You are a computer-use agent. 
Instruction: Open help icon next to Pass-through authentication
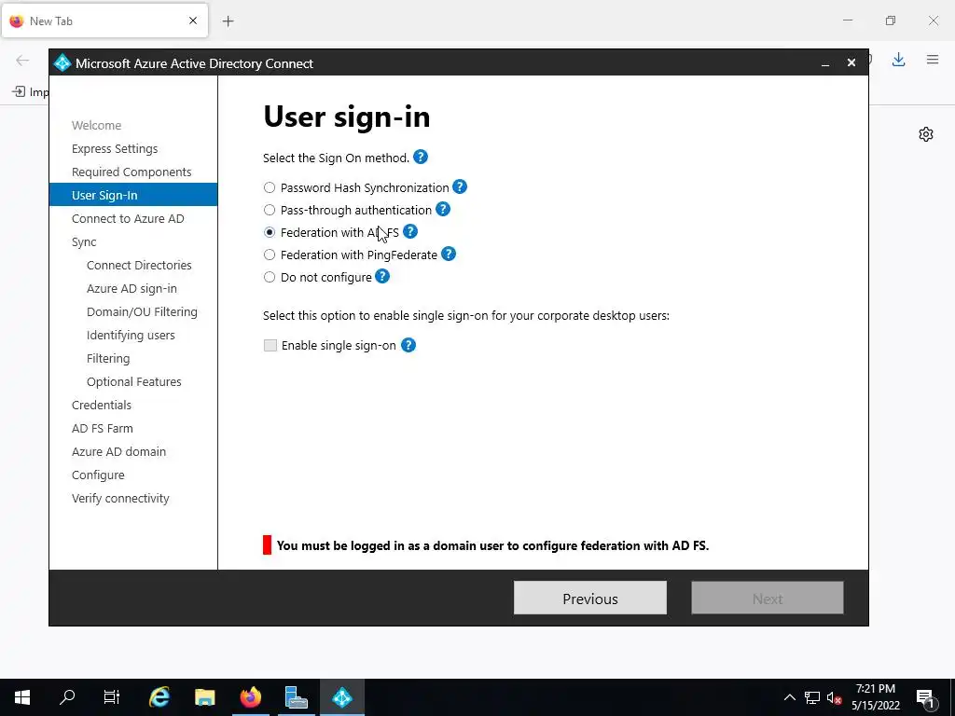[443, 210]
